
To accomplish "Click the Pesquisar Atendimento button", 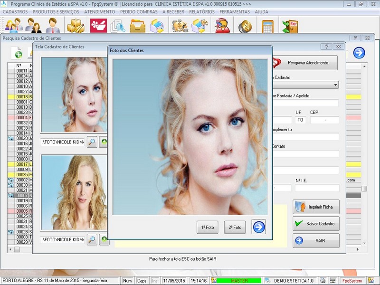I will [x=305, y=63].
